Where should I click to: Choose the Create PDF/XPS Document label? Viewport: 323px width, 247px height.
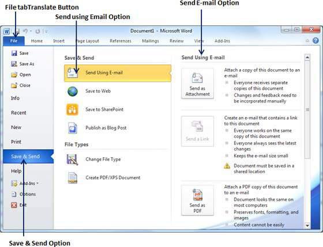(113, 177)
